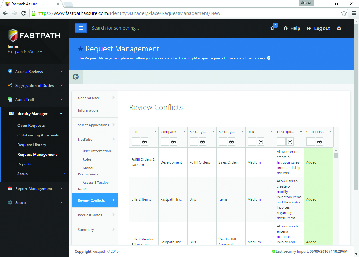The image size is (359, 257).
Task: Open the filter icon for Risk column
Action: (261, 142)
